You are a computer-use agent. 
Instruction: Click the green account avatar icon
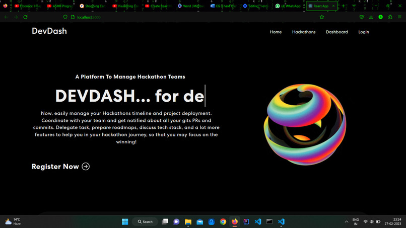point(380,17)
